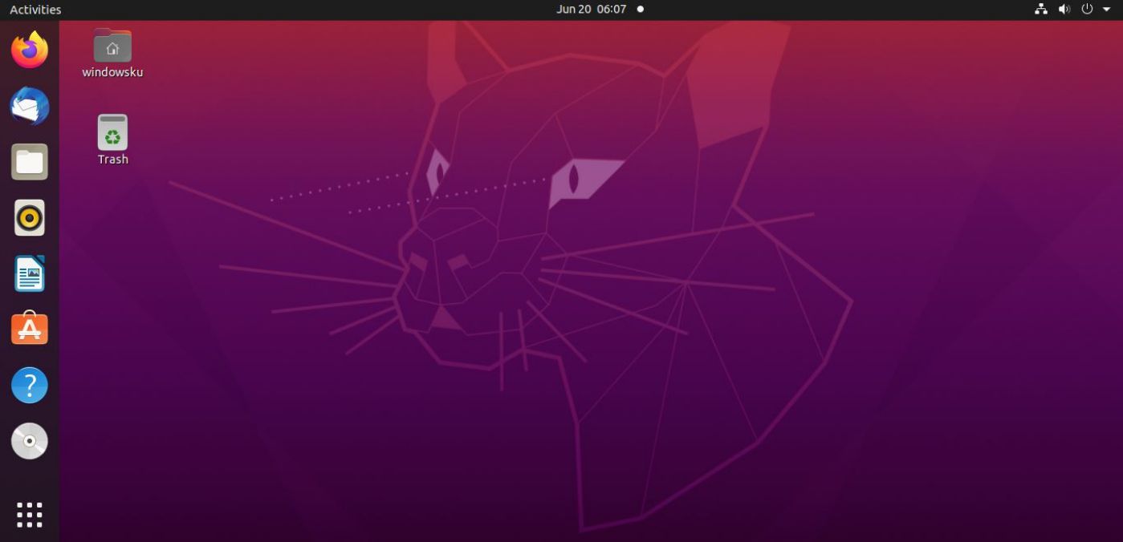
Task: Click the power icon in top bar
Action: 1088,10
